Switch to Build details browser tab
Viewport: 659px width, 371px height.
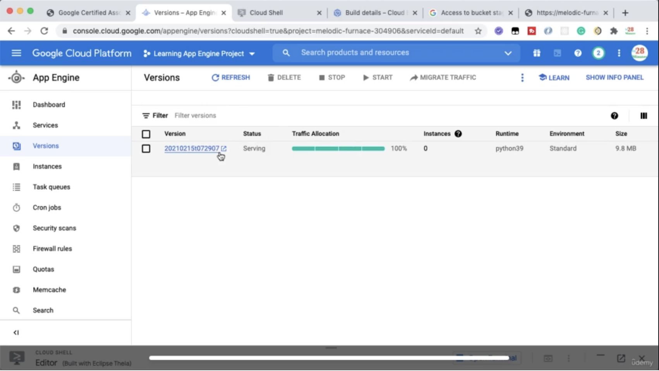(375, 13)
